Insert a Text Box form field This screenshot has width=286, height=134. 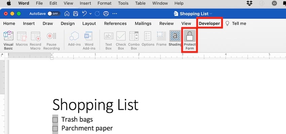point(109,40)
